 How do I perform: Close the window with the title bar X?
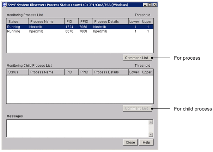point(154,5)
